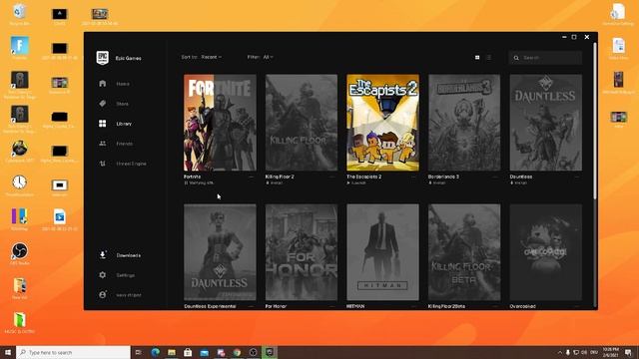Click the Unreal Engine icon
This screenshot has width=639, height=359.
(102, 164)
